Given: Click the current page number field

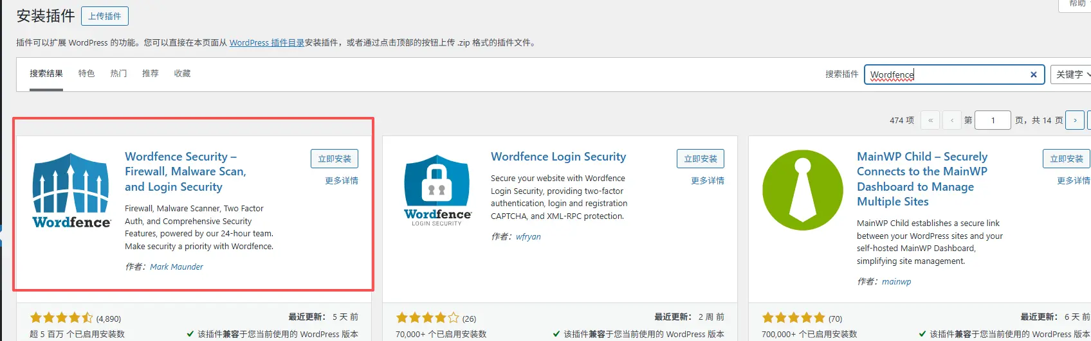Looking at the screenshot, I should 993,120.
